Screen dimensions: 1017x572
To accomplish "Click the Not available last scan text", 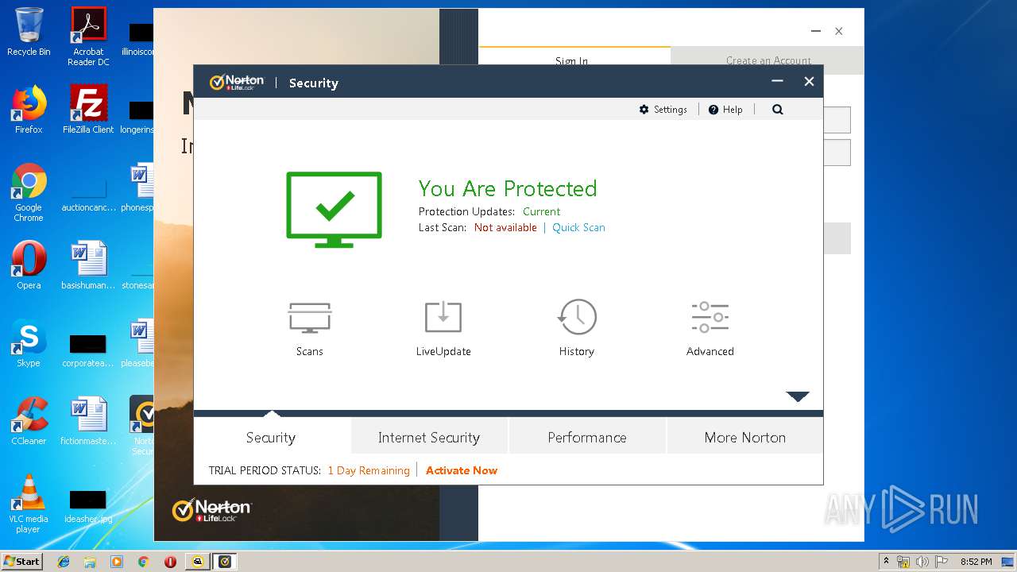I will (x=505, y=227).
